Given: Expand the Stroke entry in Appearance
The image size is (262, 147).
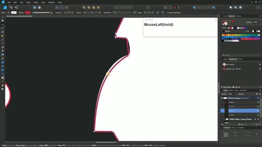Looking at the screenshot, I should pyautogui.click(x=222, y=69).
